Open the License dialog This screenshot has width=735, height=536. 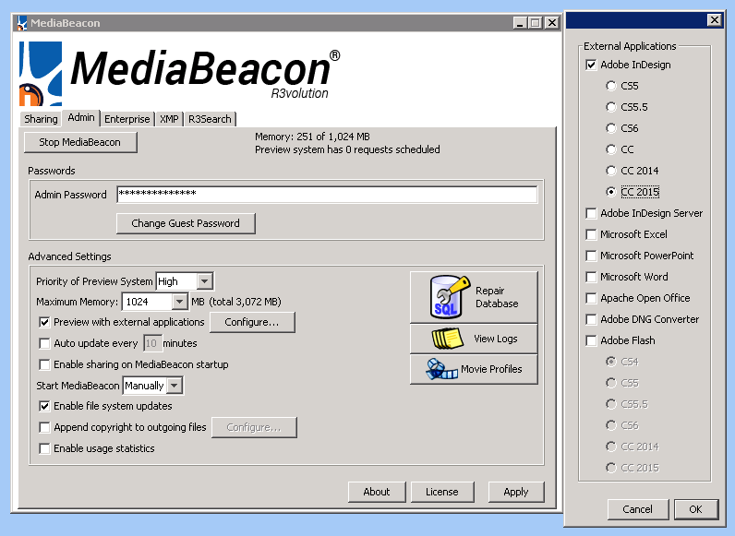(x=442, y=492)
